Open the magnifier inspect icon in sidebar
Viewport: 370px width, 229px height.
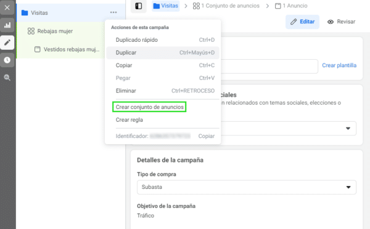[x=7, y=78]
